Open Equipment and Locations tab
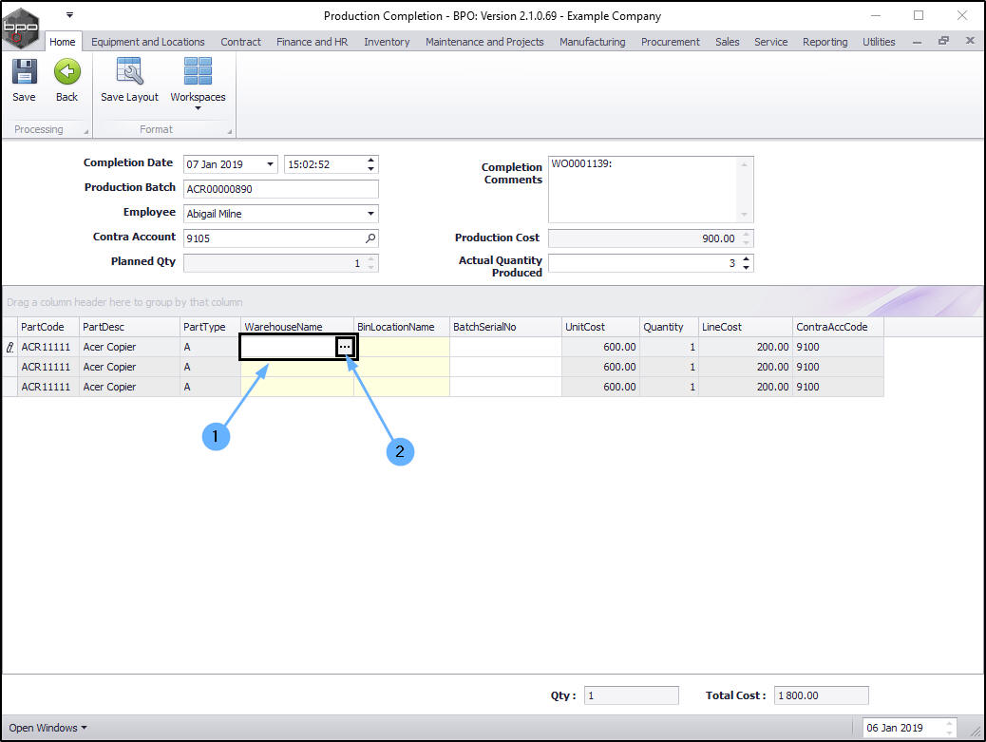Viewport: 986px width, 742px height. (x=148, y=42)
